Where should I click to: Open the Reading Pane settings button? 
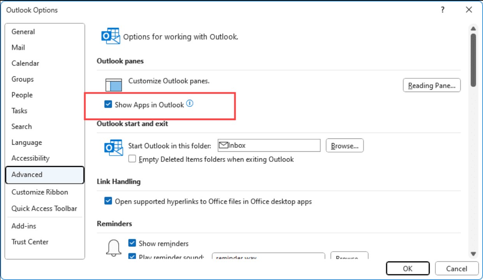[432, 86]
